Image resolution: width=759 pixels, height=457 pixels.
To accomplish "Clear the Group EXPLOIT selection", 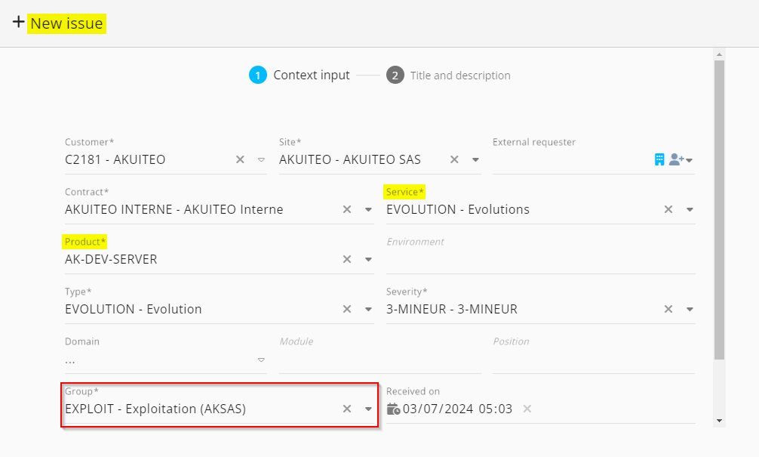I will (x=347, y=409).
